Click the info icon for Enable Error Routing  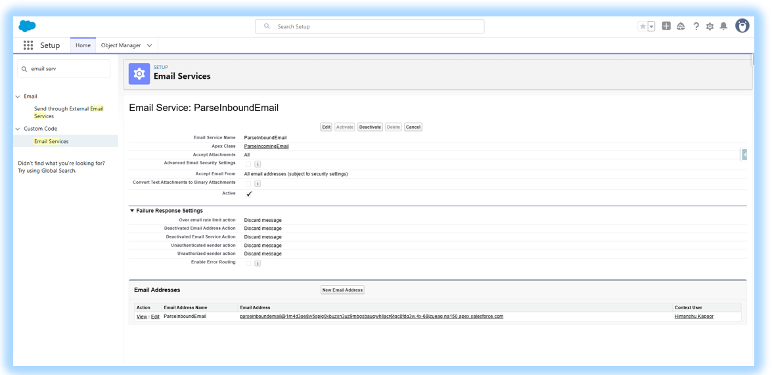(x=258, y=263)
